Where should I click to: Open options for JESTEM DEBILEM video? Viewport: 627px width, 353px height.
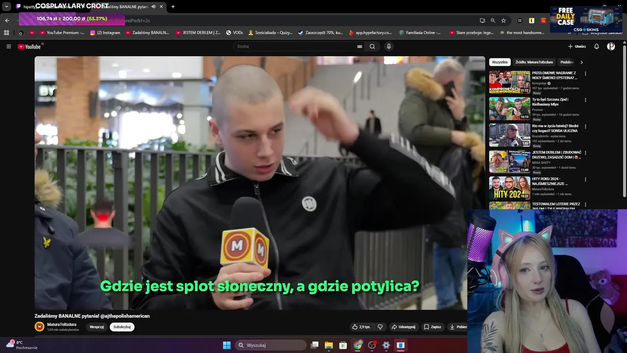pos(585,153)
